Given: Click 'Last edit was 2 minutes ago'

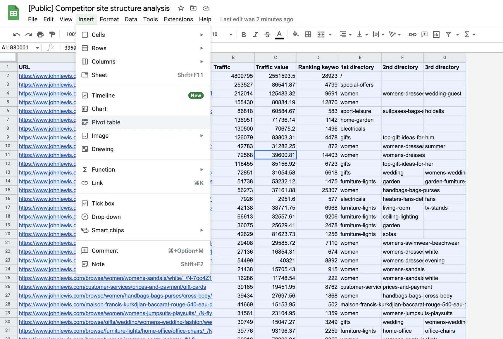Looking at the screenshot, I should (257, 19).
